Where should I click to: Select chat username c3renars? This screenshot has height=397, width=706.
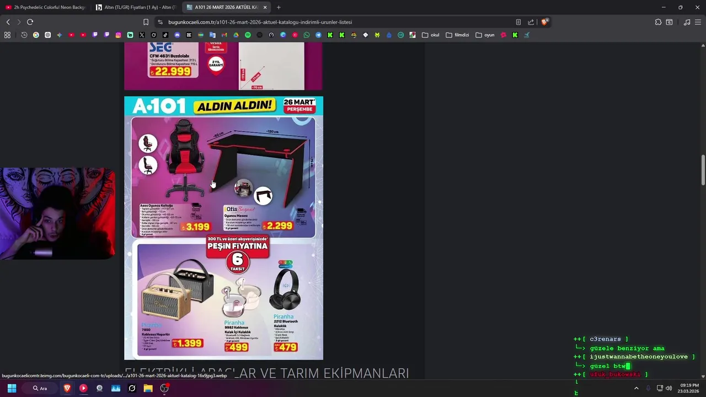coord(605,339)
